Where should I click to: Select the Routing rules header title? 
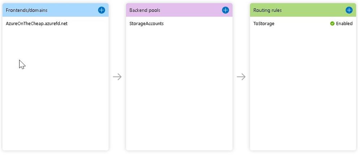click(x=267, y=10)
